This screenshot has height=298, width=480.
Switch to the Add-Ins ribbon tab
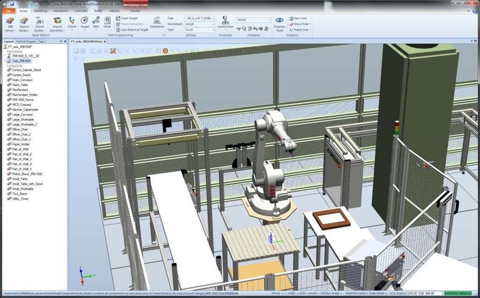coord(114,11)
